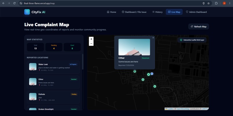Click the location permission icon in address bar
Screen dimensions: 233x116
coord(204,3)
